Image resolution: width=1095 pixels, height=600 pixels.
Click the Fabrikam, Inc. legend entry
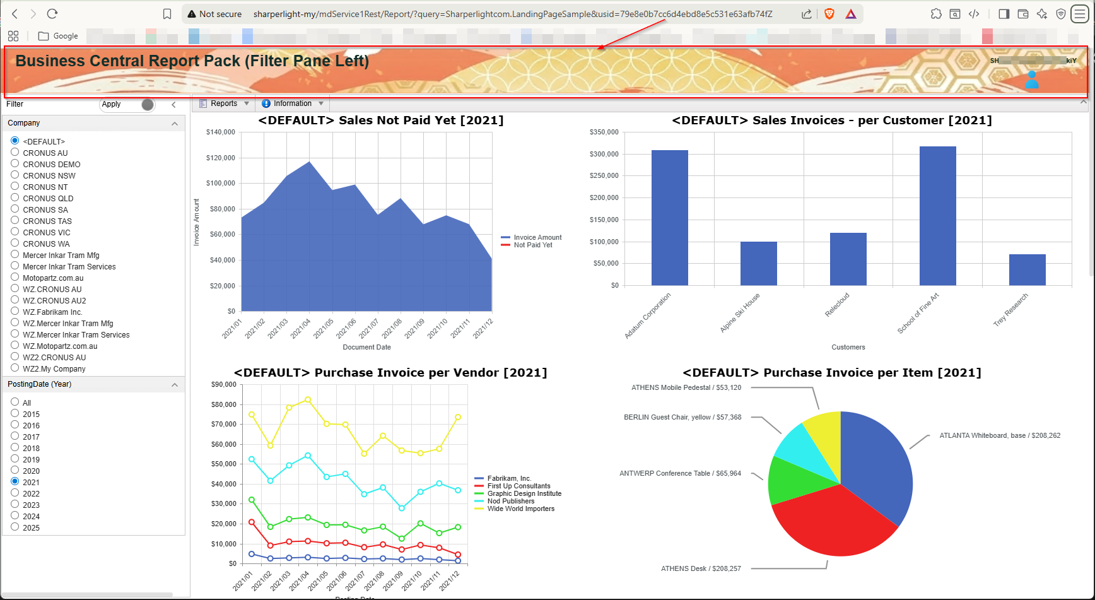[x=503, y=478]
